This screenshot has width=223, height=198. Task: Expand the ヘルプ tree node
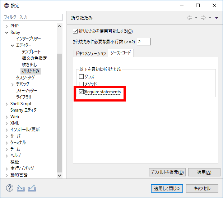(6, 156)
